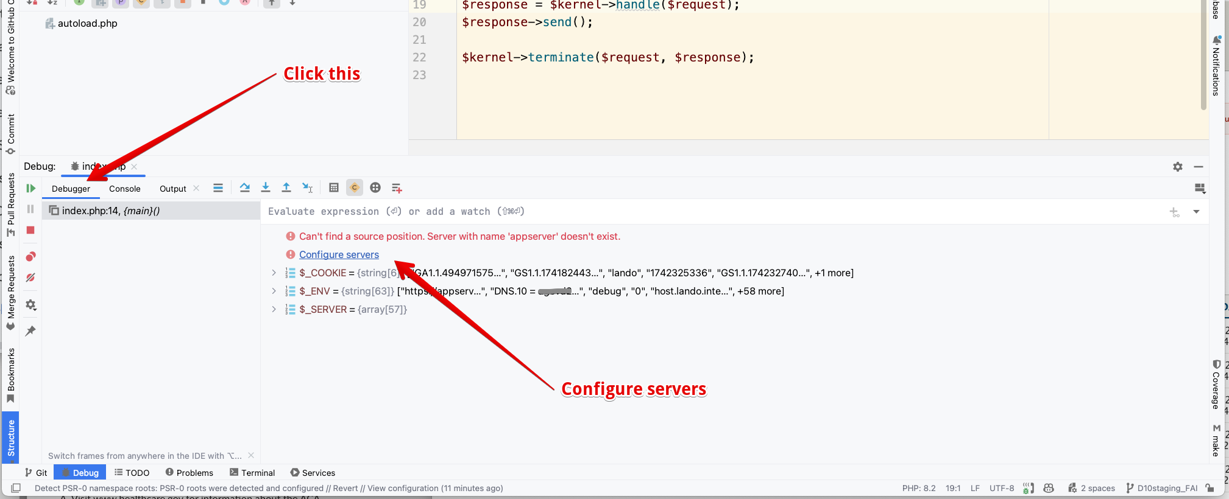Toggle PHP debug listening status bar icon
Screen dimensions: 1229x499
coord(1029,488)
